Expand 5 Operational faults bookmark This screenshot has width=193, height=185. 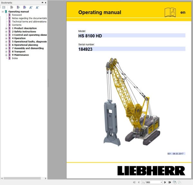click(x=6, y=42)
